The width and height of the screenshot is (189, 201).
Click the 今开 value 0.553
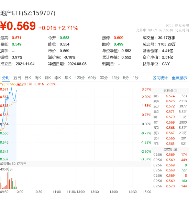pyautogui.click(x=65, y=38)
